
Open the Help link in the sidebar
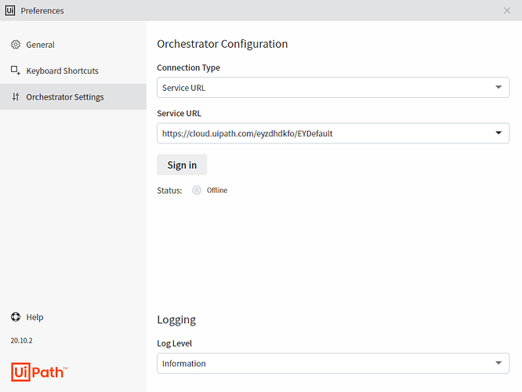click(x=27, y=317)
